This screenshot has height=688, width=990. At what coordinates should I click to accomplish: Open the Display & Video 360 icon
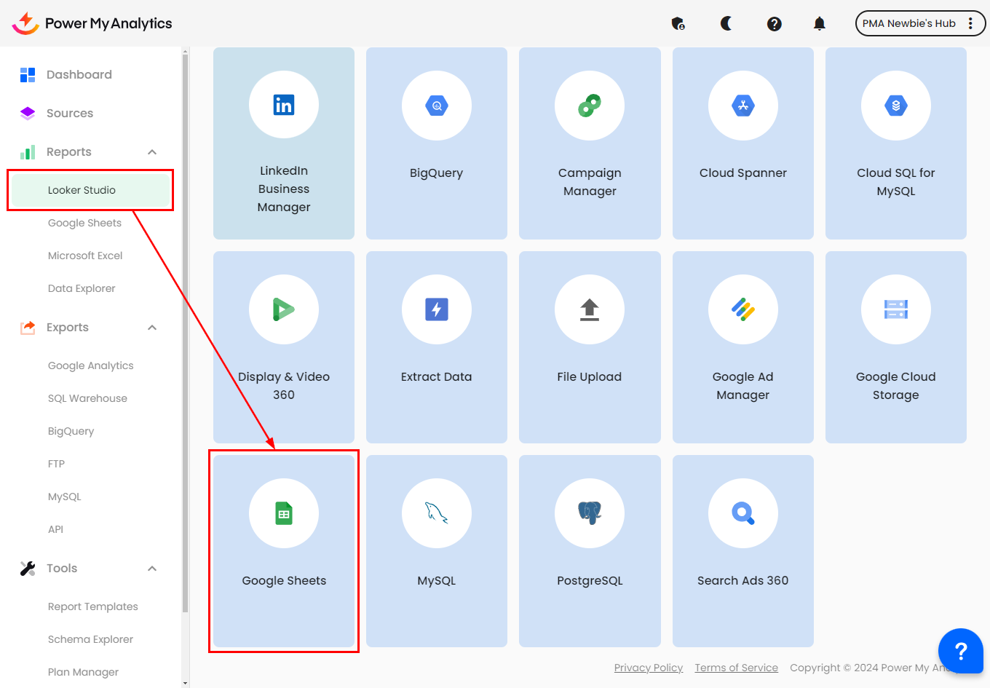[x=283, y=309]
